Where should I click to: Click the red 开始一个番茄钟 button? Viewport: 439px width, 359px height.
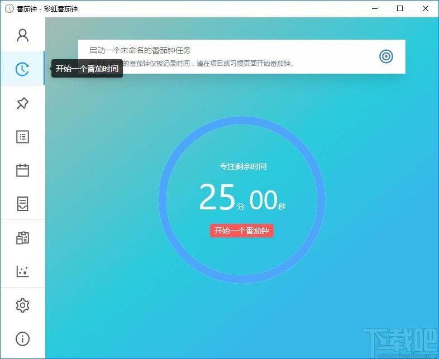click(242, 231)
